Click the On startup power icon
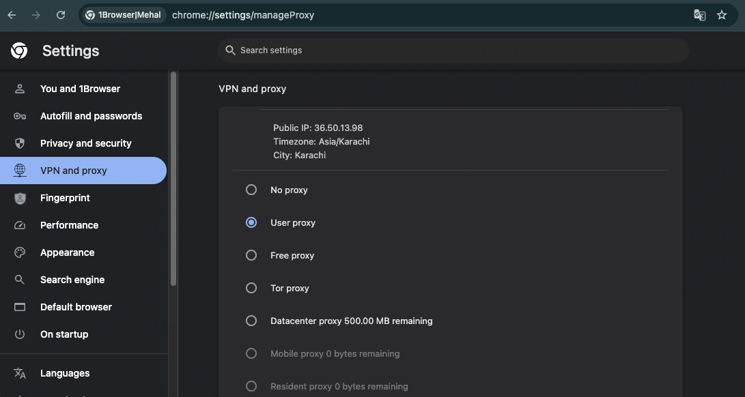Image resolution: width=745 pixels, height=397 pixels. click(x=20, y=334)
